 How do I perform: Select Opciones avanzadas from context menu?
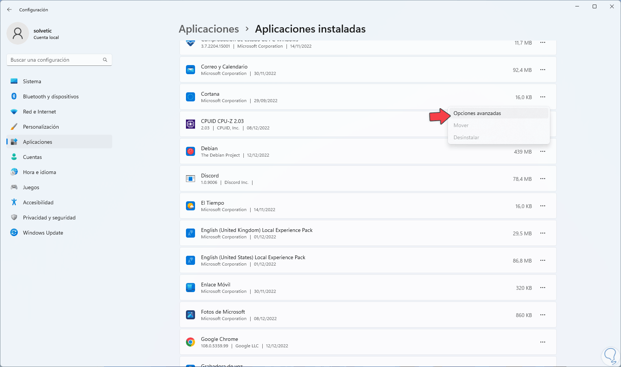click(x=477, y=113)
